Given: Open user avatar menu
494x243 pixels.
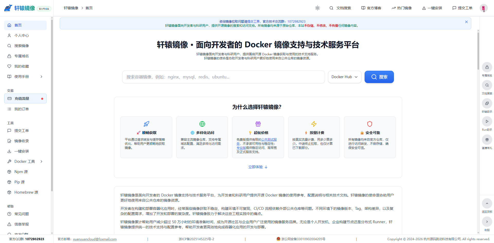Looking at the screenshot, I should pyautogui.click(x=484, y=8).
